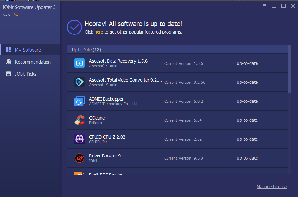
Task: Click the Aiseesoft Total Video Converter icon
Action: click(79, 82)
